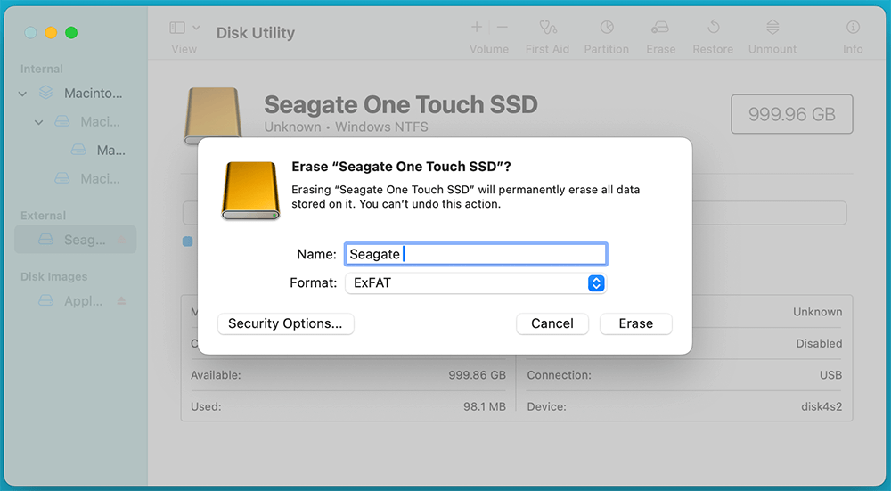
Task: Cancel the erase dialog
Action: tap(552, 323)
